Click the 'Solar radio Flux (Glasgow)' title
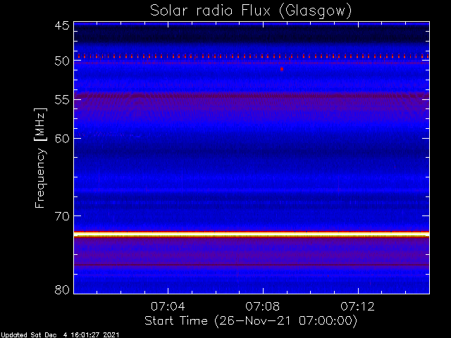The image size is (451, 338). pos(251,11)
